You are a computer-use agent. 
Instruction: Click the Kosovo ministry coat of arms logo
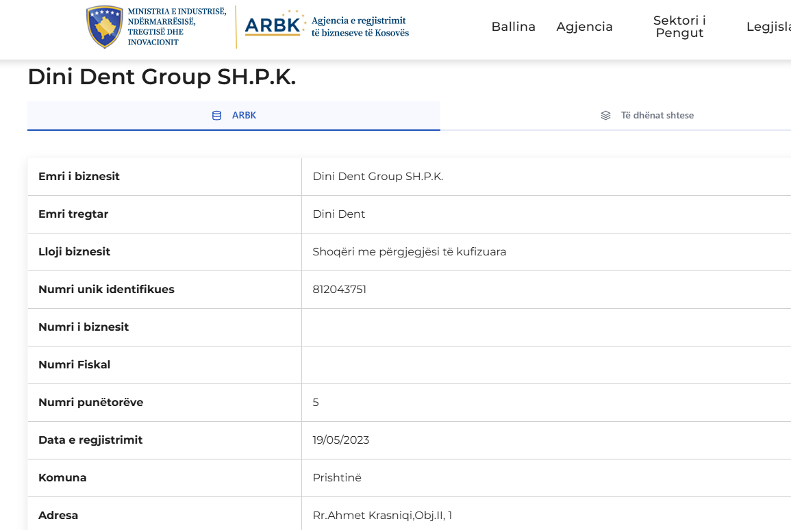(x=104, y=27)
